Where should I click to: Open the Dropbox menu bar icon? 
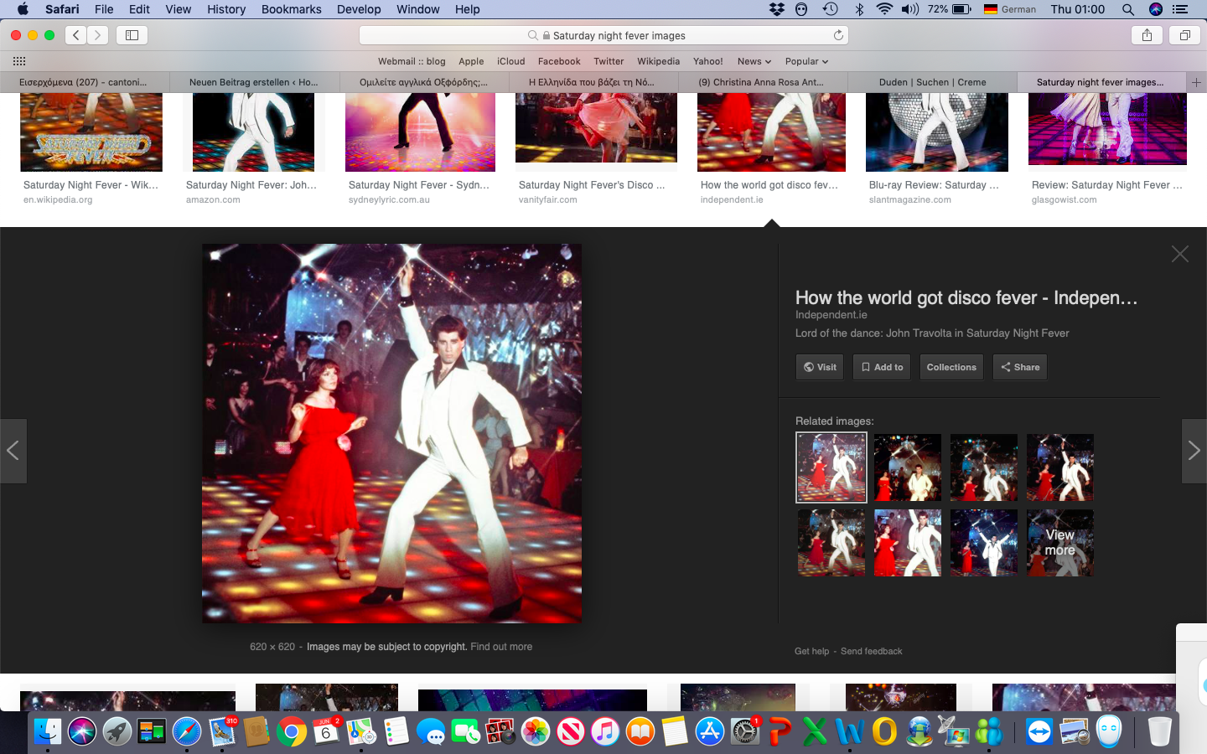(777, 9)
